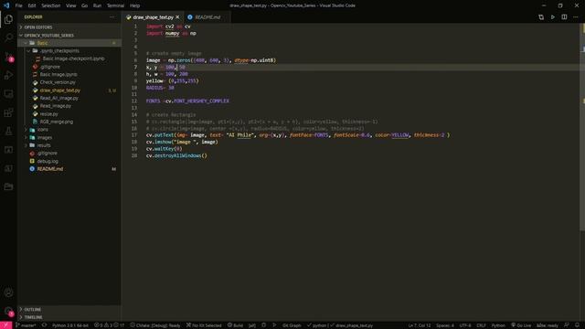
Task: Click the editor vertical scrollbar
Action: click(x=582, y=127)
